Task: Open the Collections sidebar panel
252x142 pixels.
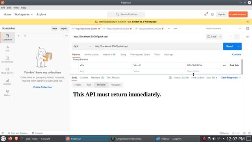Action: pyautogui.click(x=7, y=37)
